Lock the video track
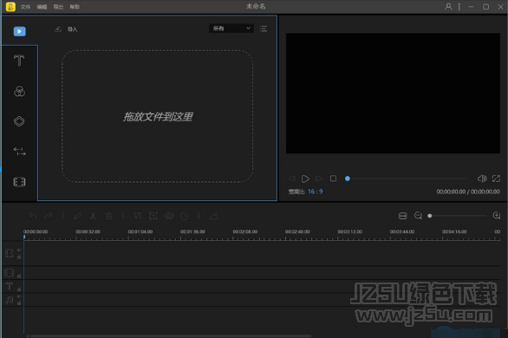 [19, 257]
